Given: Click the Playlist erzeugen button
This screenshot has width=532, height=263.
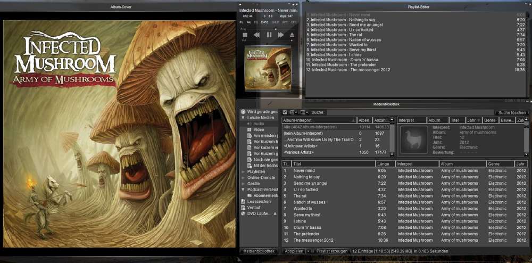Looking at the screenshot, I should pyautogui.click(x=331, y=251).
